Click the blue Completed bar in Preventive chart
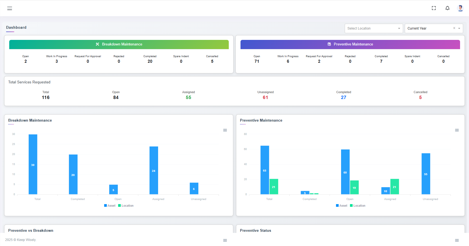This screenshot has width=469, height=246. [305, 193]
